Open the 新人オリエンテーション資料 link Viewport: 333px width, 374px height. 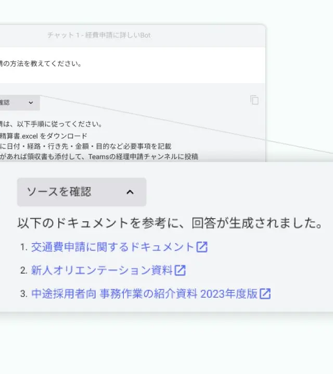point(101,270)
